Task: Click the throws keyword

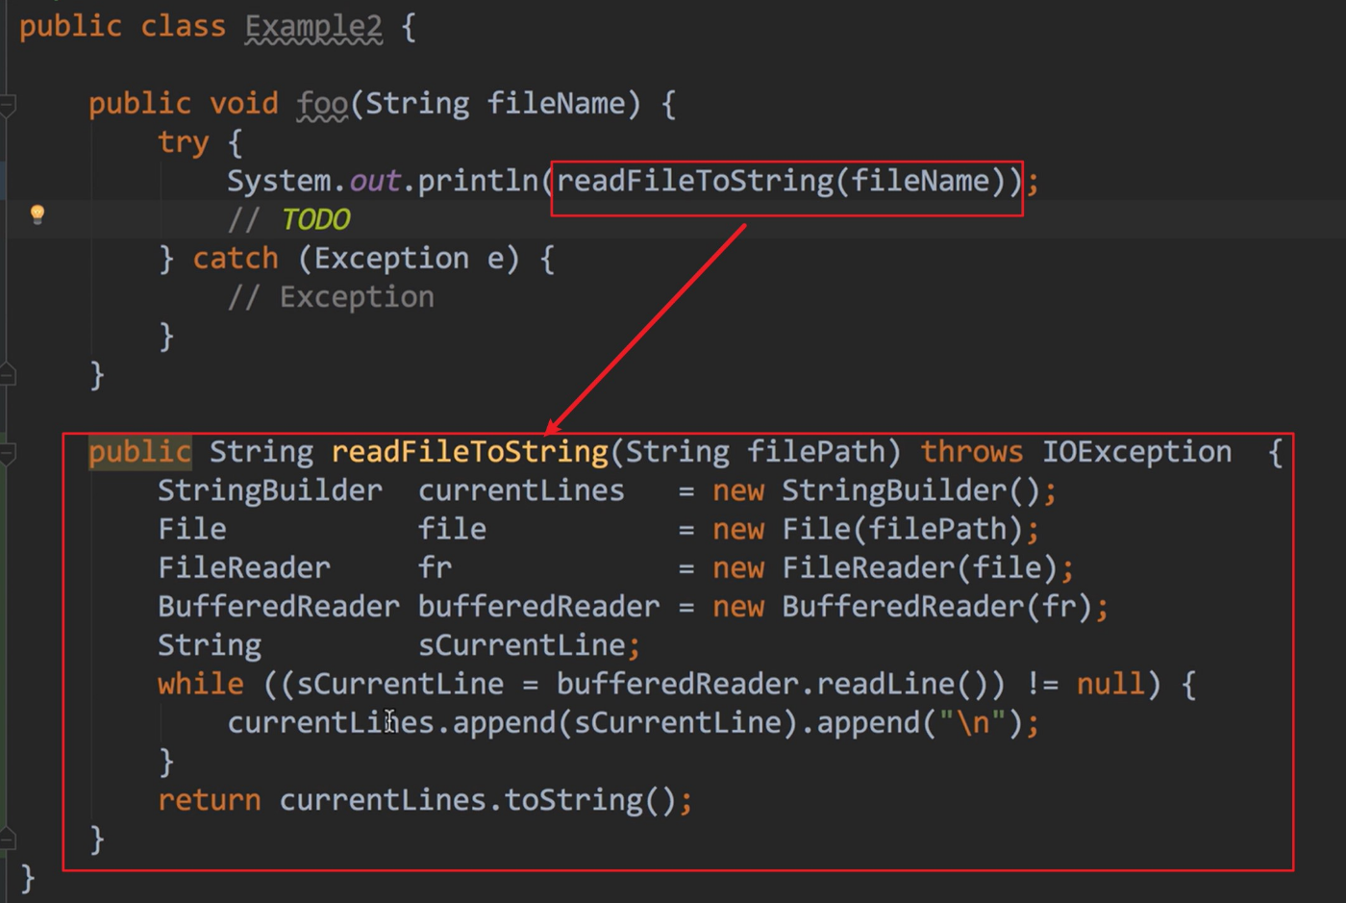Action: click(971, 452)
